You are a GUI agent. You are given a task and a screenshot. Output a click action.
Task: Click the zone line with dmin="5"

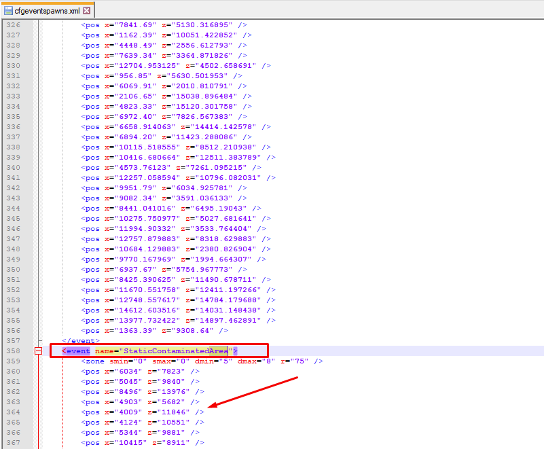(x=202, y=361)
